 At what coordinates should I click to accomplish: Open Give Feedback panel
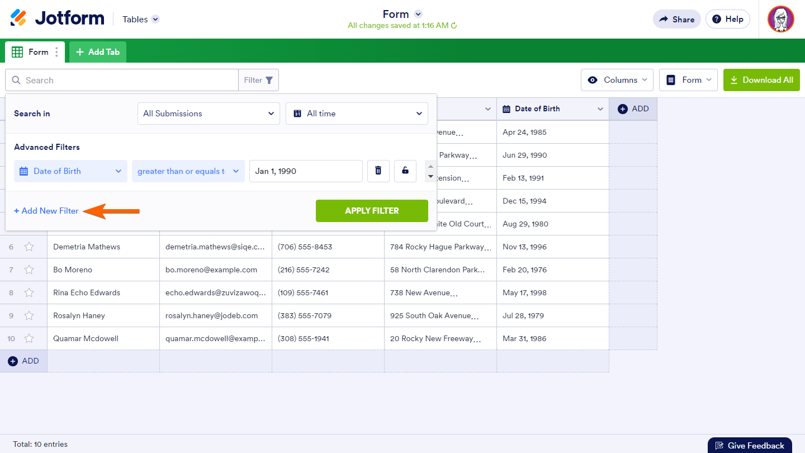click(750, 446)
